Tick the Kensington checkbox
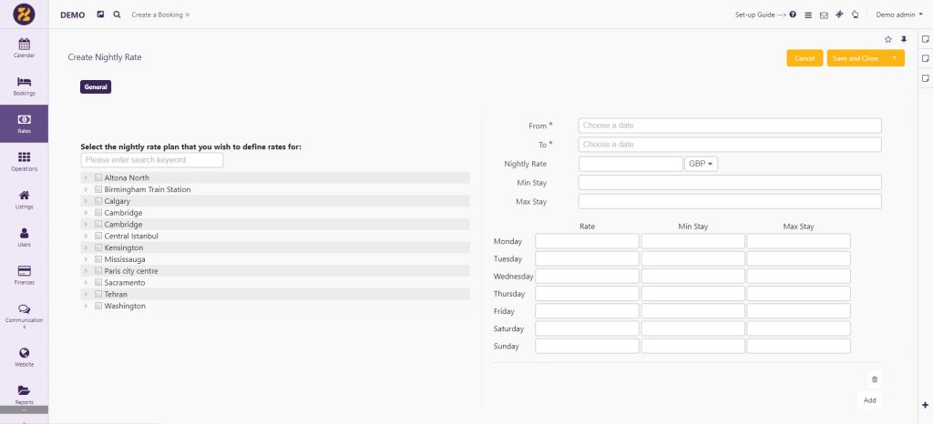Viewport: 933px width, 424px height. pyautogui.click(x=98, y=247)
